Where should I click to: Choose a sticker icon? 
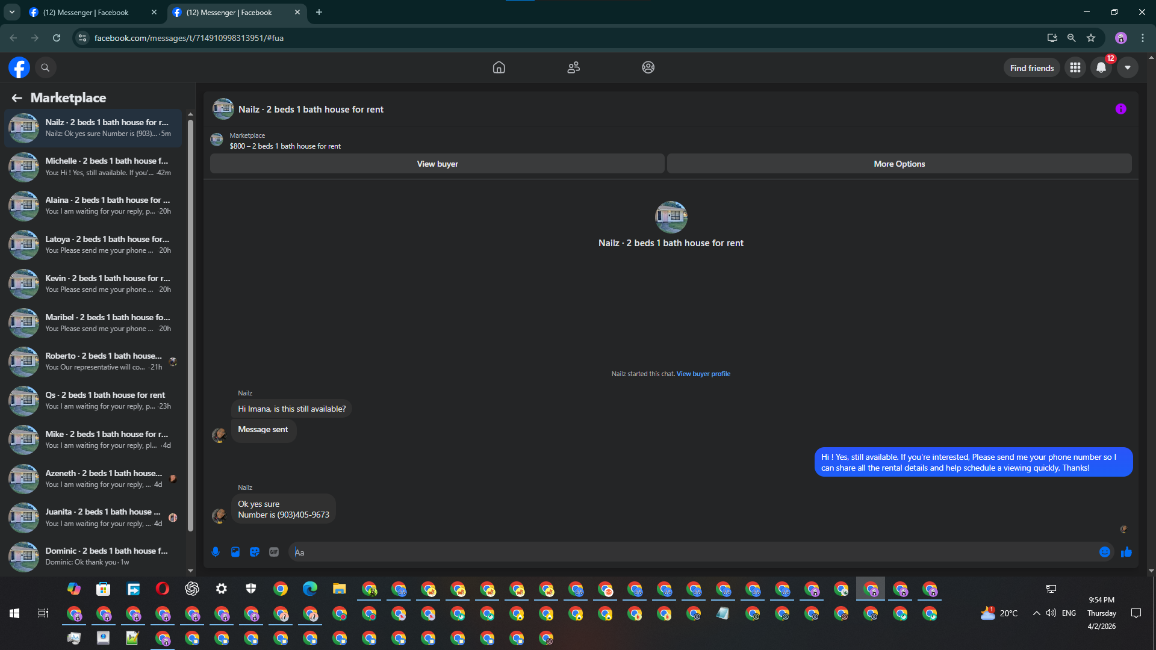pyautogui.click(x=255, y=552)
